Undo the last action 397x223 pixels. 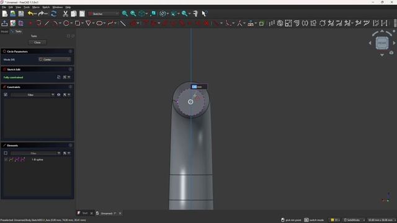[x=30, y=14]
